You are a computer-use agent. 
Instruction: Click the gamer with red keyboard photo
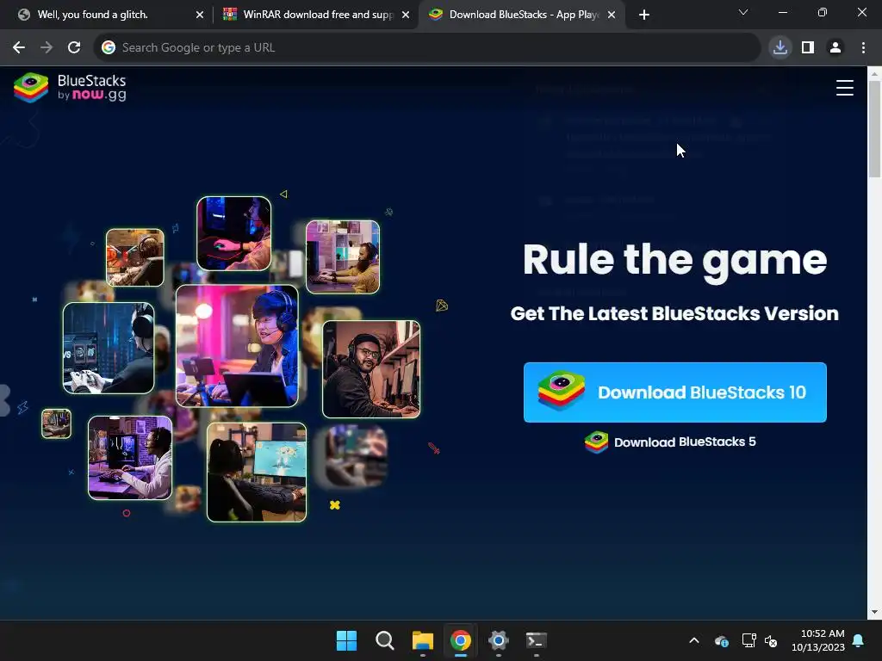(234, 233)
